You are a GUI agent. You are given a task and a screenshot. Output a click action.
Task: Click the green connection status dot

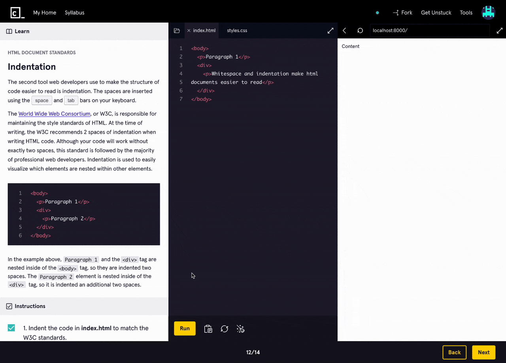(x=377, y=13)
